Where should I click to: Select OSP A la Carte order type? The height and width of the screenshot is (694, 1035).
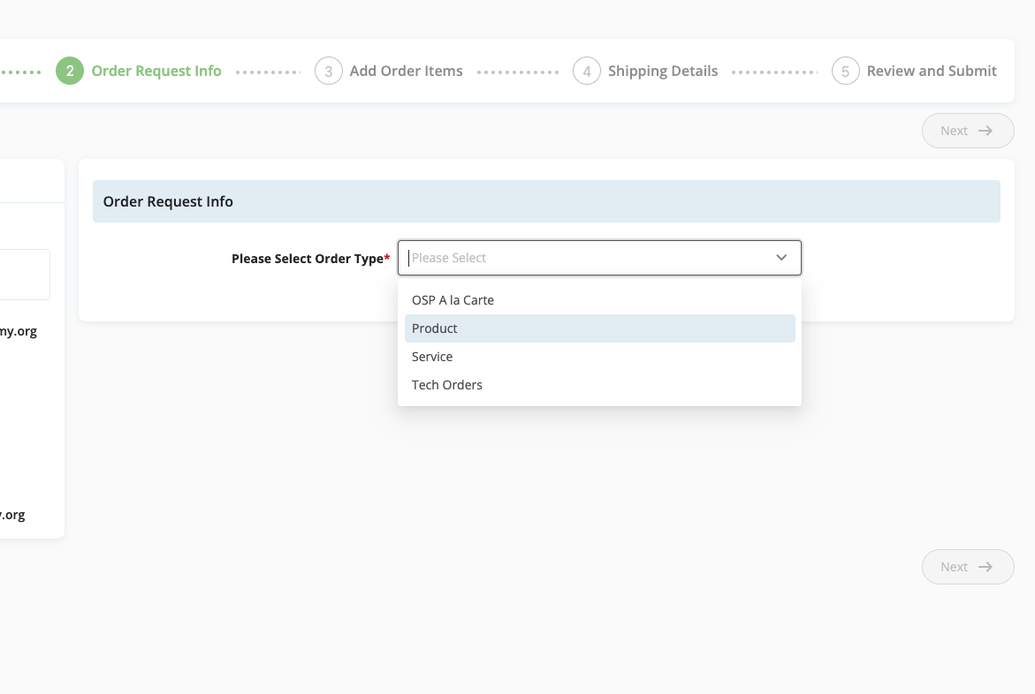599,300
